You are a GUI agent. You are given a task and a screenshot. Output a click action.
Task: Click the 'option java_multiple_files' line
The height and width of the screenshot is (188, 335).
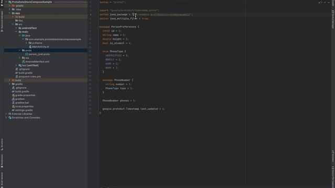[124, 19]
